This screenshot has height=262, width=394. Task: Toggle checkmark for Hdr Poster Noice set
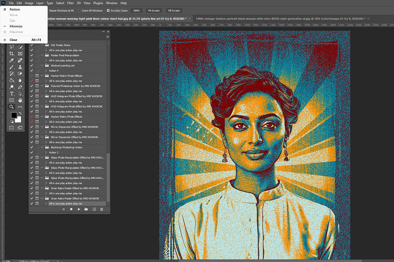coord(32,45)
